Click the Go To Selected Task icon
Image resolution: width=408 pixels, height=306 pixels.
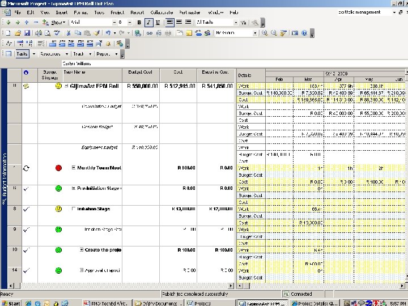point(283,33)
